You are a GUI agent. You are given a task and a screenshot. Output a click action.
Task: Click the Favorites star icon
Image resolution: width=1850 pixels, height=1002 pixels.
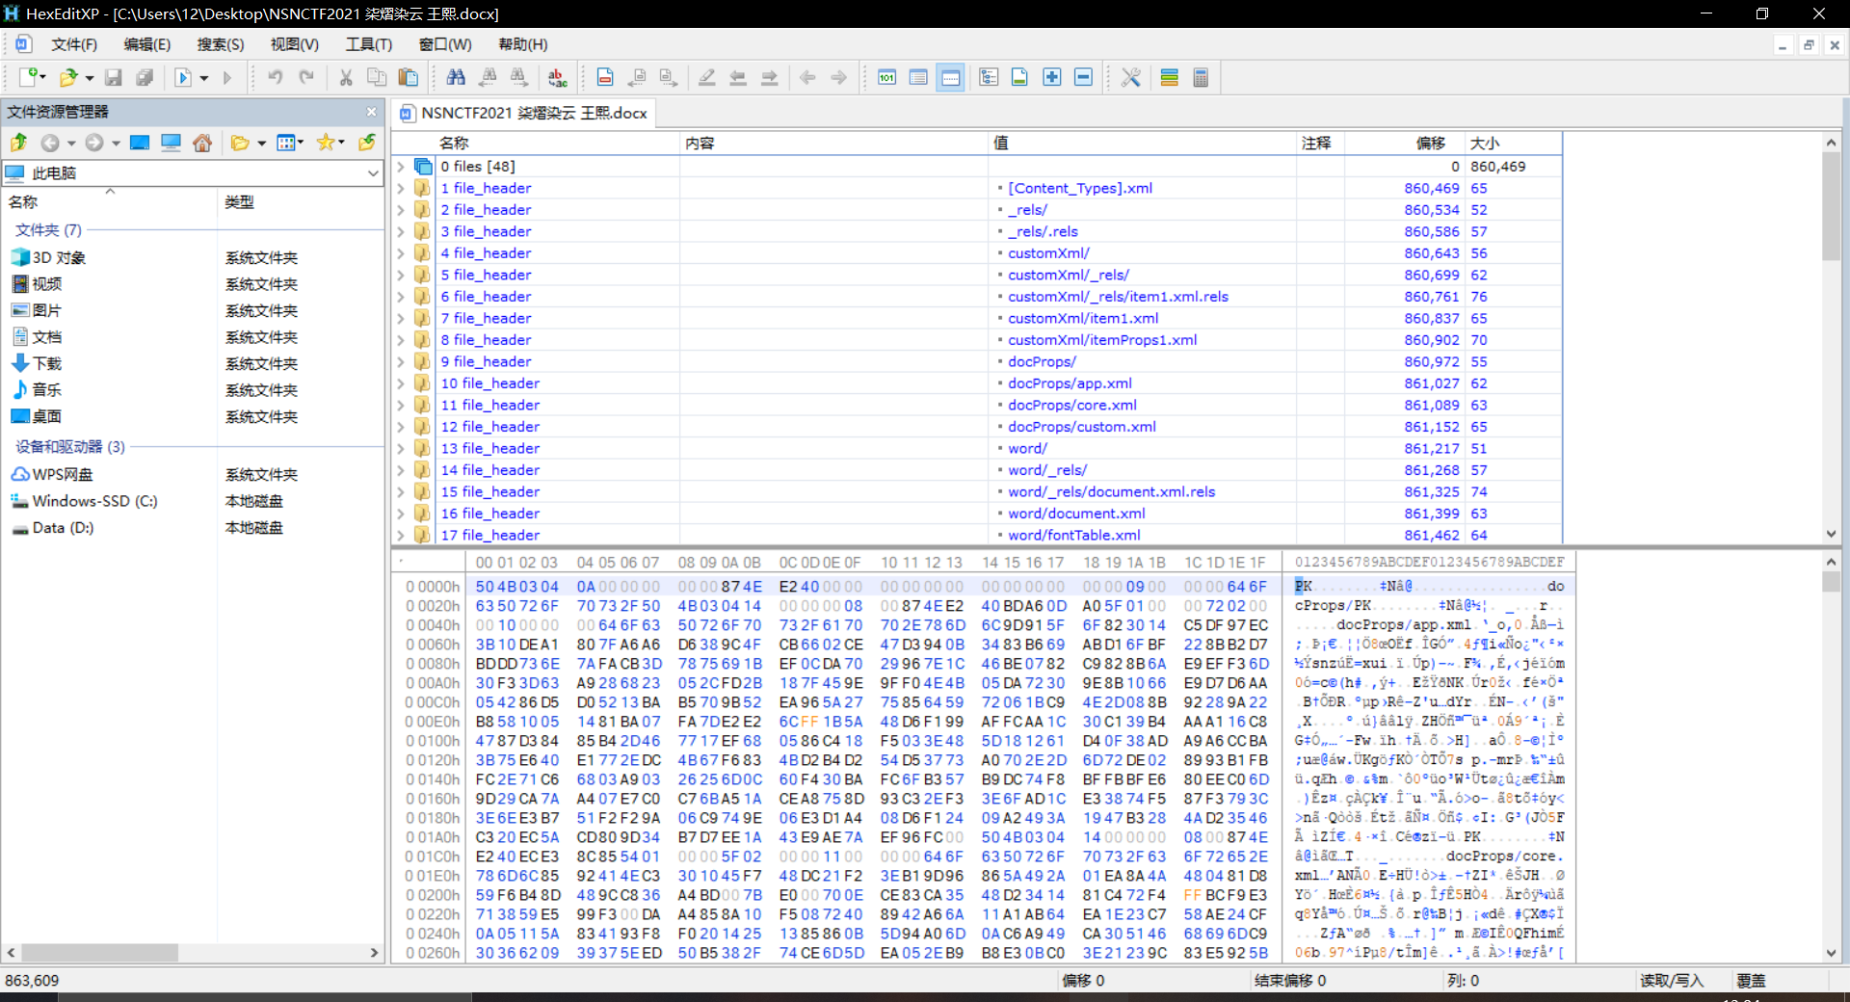326,143
